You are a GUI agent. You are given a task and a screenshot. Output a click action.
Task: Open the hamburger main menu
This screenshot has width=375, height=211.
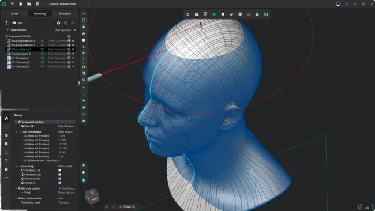[x=12, y=4]
